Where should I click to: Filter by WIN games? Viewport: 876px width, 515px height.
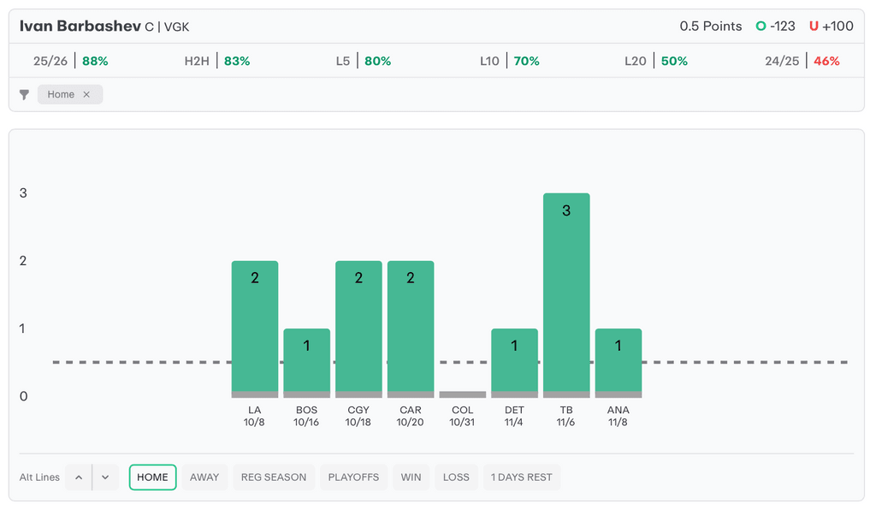[411, 477]
